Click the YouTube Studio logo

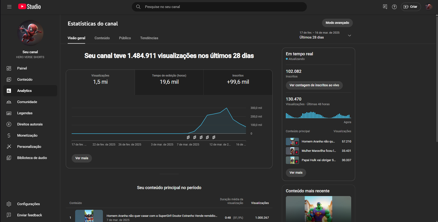[30, 7]
